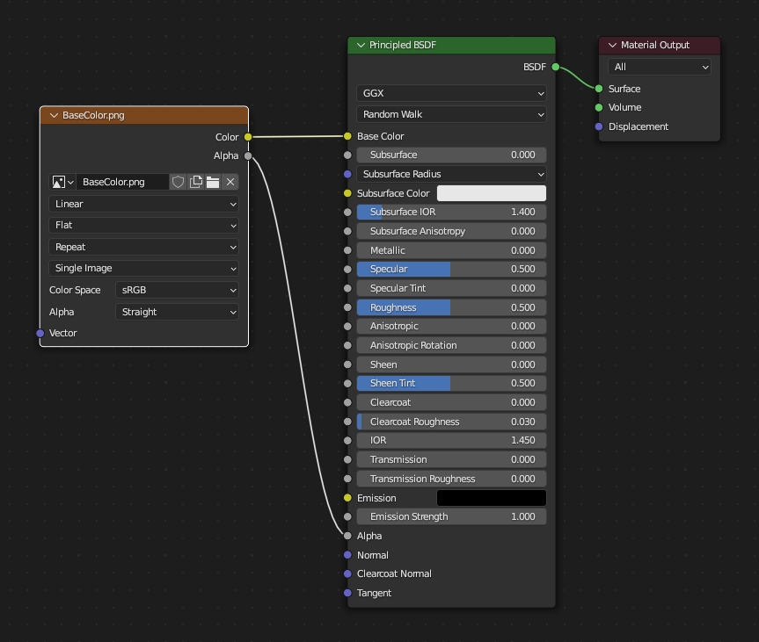Open the image browse datablock icon
The width and height of the screenshot is (759, 642).
pyautogui.click(x=62, y=183)
